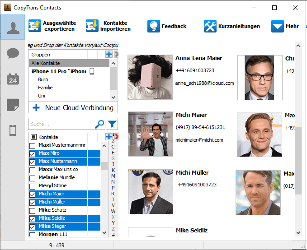Open the Messages speech bubble section
307x250 pixels.
(x=13, y=53)
